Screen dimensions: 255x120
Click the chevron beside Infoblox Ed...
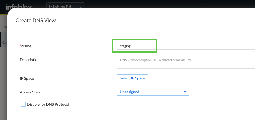pyautogui.click(x=80, y=7)
